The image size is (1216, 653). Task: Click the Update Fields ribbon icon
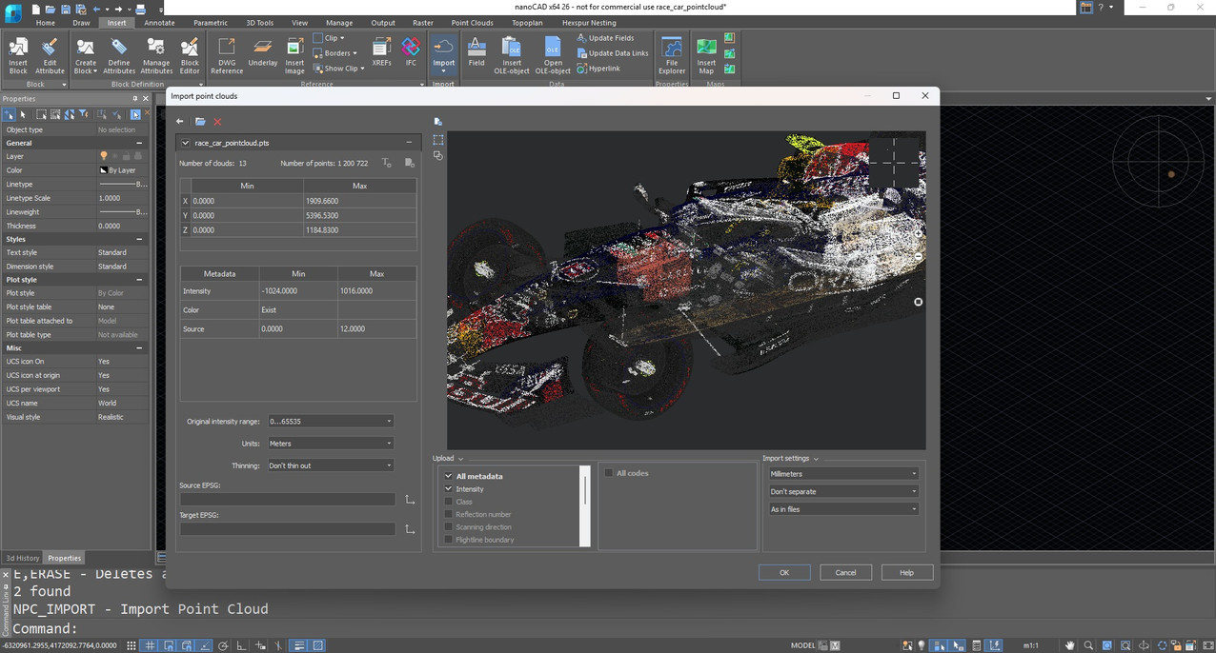pos(605,38)
